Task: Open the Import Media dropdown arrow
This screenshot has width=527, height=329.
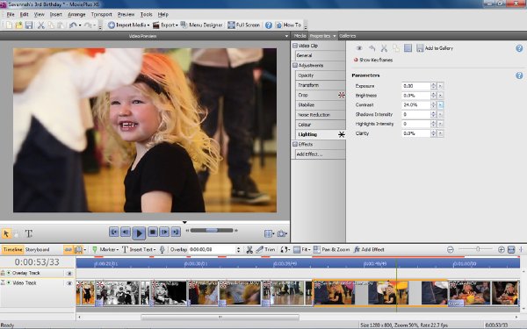Action: click(x=148, y=25)
